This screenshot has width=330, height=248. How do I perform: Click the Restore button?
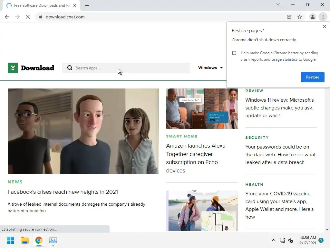(313, 77)
